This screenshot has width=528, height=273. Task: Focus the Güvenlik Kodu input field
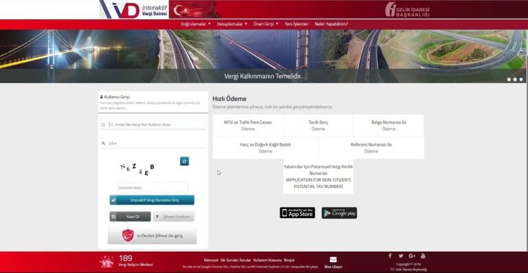(x=153, y=188)
